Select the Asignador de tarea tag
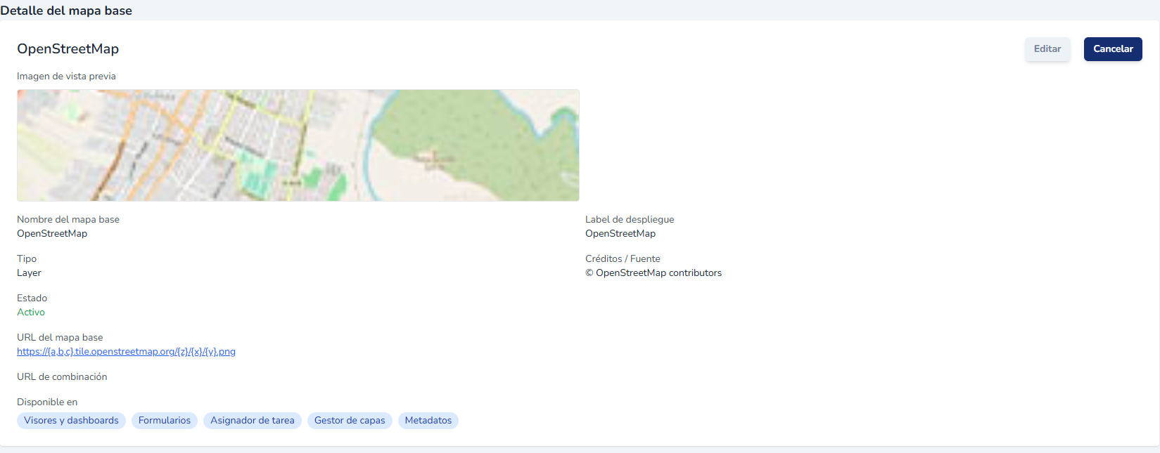This screenshot has height=453, width=1160. pos(253,421)
